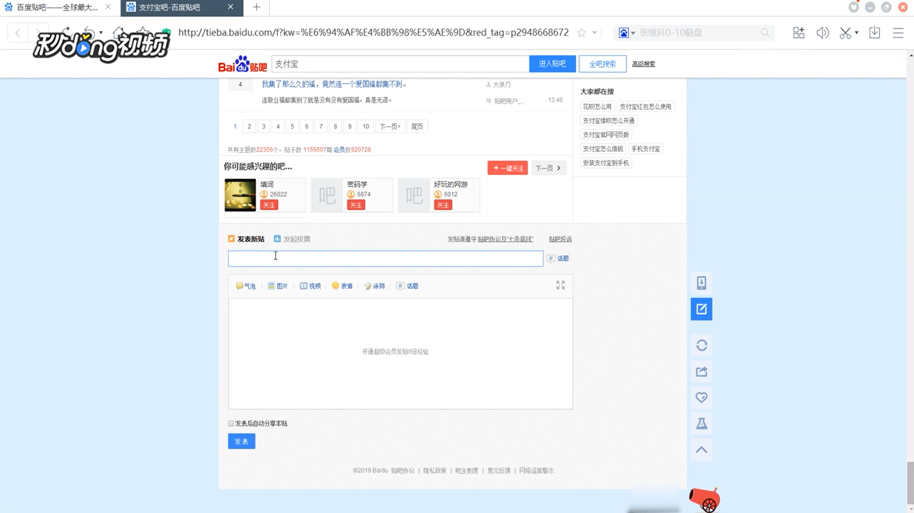The image size is (914, 513).
Task: Open the 意见反馈 footer link
Action: pyautogui.click(x=499, y=471)
